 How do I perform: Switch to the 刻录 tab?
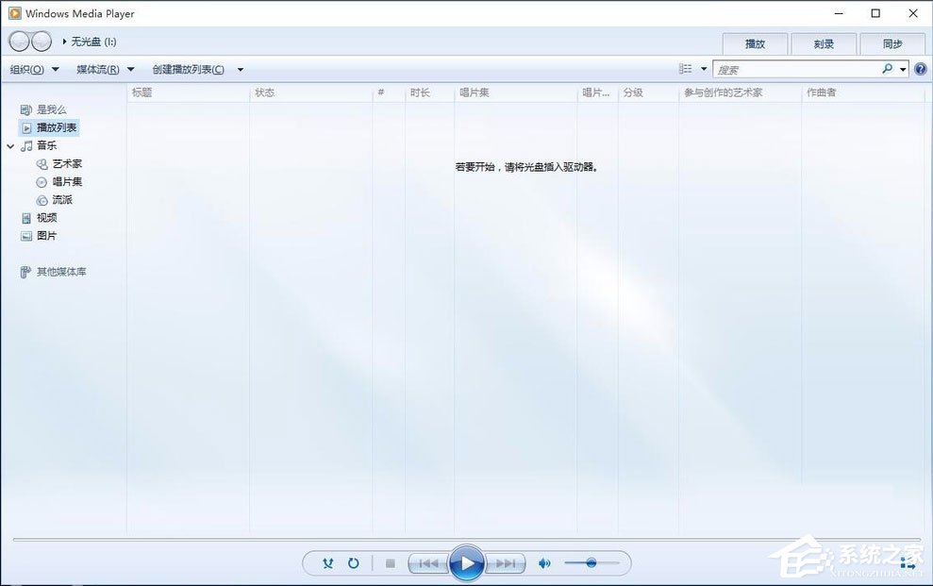[823, 43]
